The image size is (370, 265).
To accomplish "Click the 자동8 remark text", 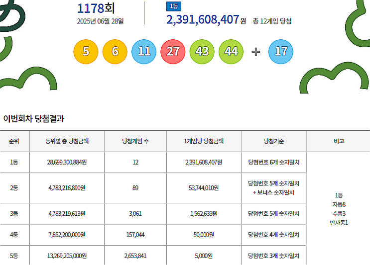I will click(x=339, y=204).
